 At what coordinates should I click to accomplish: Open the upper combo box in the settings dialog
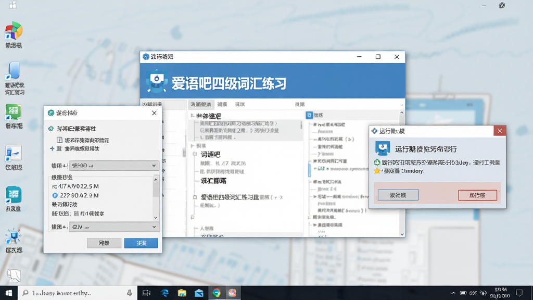[x=114, y=166]
